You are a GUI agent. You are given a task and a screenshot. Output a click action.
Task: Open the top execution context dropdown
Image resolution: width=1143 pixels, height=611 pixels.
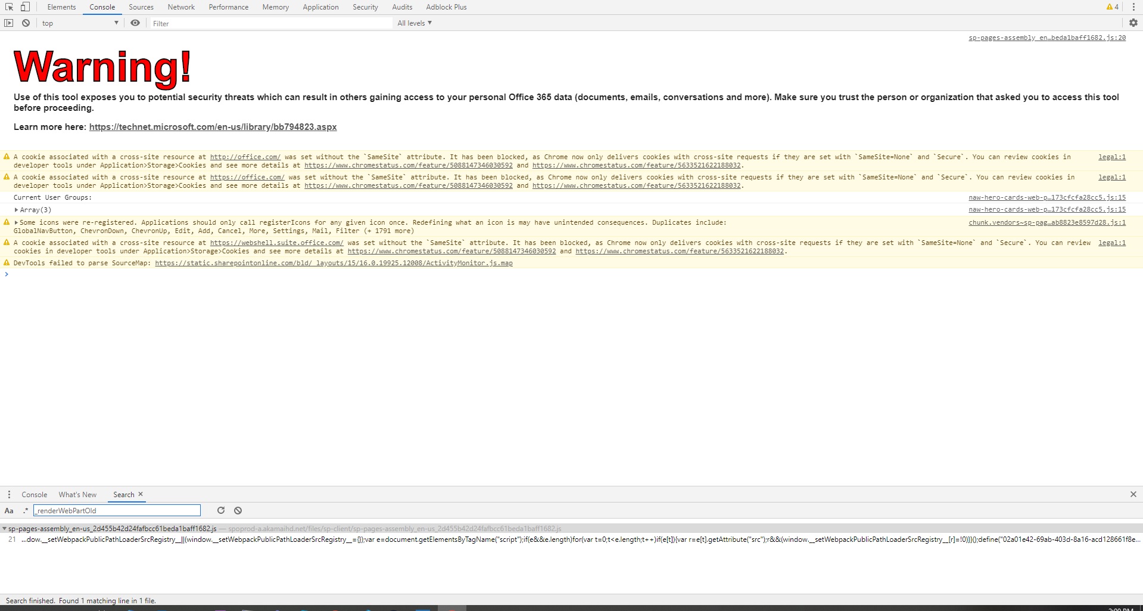point(80,23)
